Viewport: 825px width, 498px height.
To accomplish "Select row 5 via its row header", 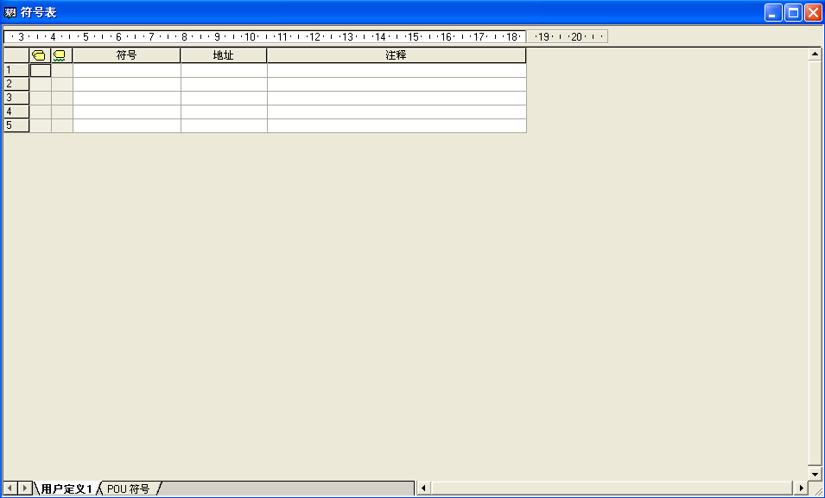I will click(x=16, y=125).
